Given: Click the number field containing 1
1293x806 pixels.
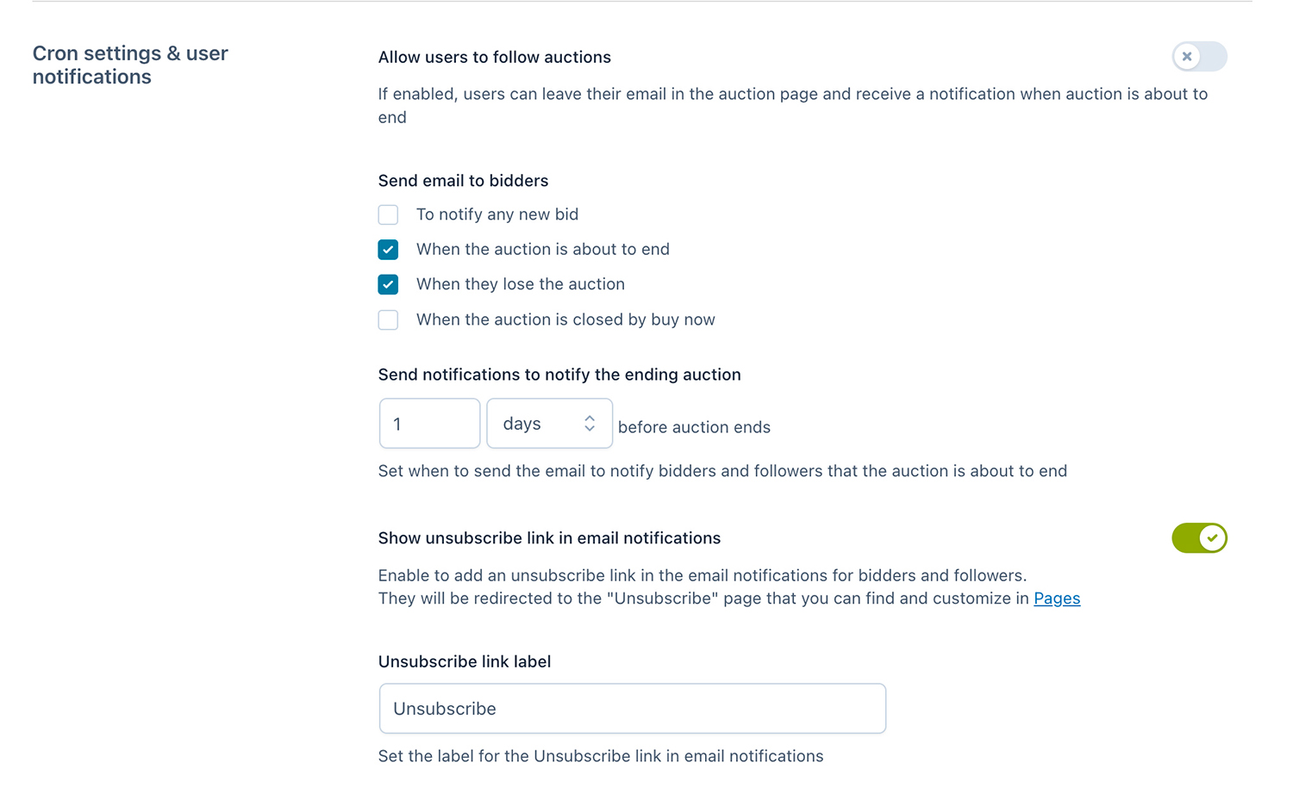Looking at the screenshot, I should pos(429,424).
